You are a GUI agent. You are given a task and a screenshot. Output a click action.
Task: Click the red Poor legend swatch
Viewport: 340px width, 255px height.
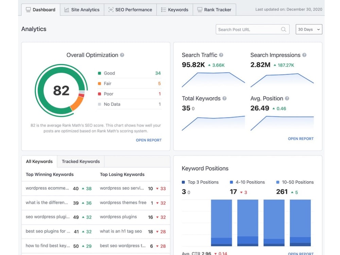point(100,94)
